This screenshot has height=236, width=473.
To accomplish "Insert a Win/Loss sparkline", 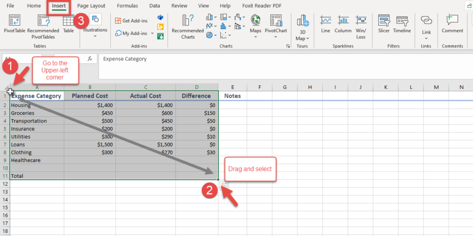I will click(361, 27).
